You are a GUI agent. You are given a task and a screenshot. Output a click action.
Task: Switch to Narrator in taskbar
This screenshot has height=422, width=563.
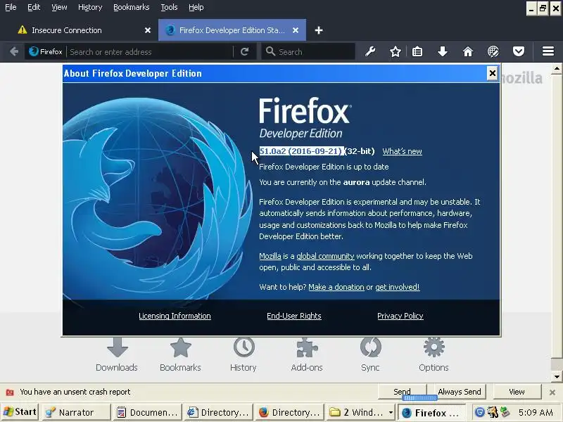click(76, 412)
